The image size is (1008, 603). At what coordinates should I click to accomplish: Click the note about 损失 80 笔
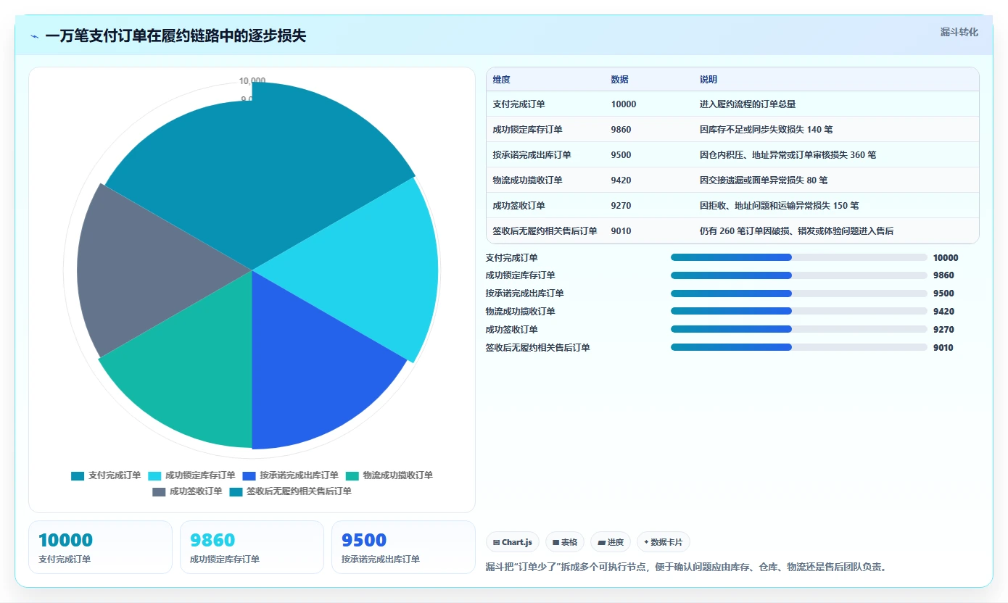point(763,180)
